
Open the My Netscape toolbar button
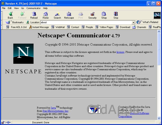click(69, 15)
